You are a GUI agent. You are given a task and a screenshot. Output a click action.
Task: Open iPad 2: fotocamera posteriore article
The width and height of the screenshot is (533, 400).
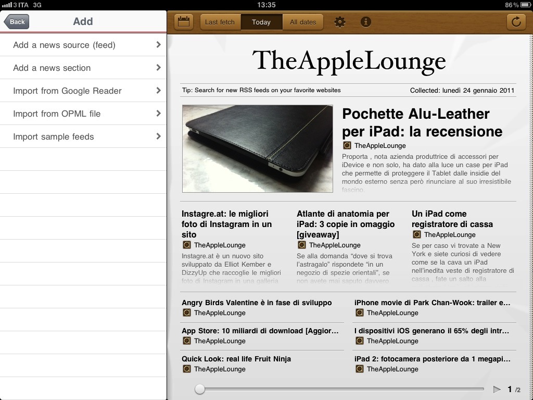[433, 359]
